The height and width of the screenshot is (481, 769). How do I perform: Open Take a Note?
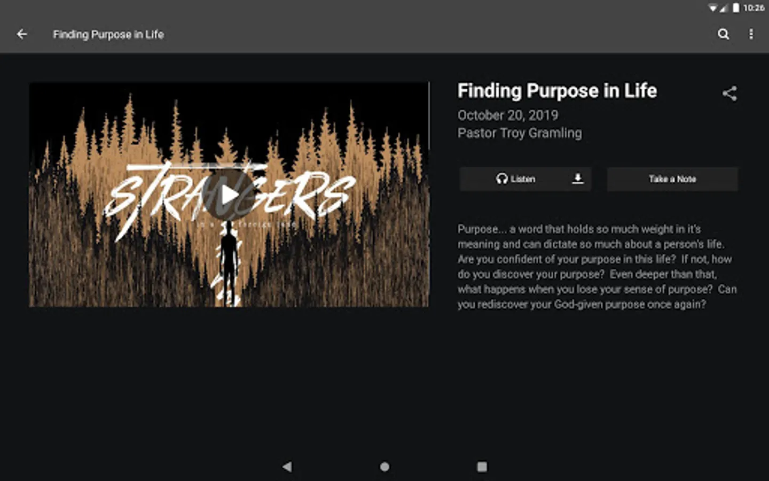click(672, 179)
